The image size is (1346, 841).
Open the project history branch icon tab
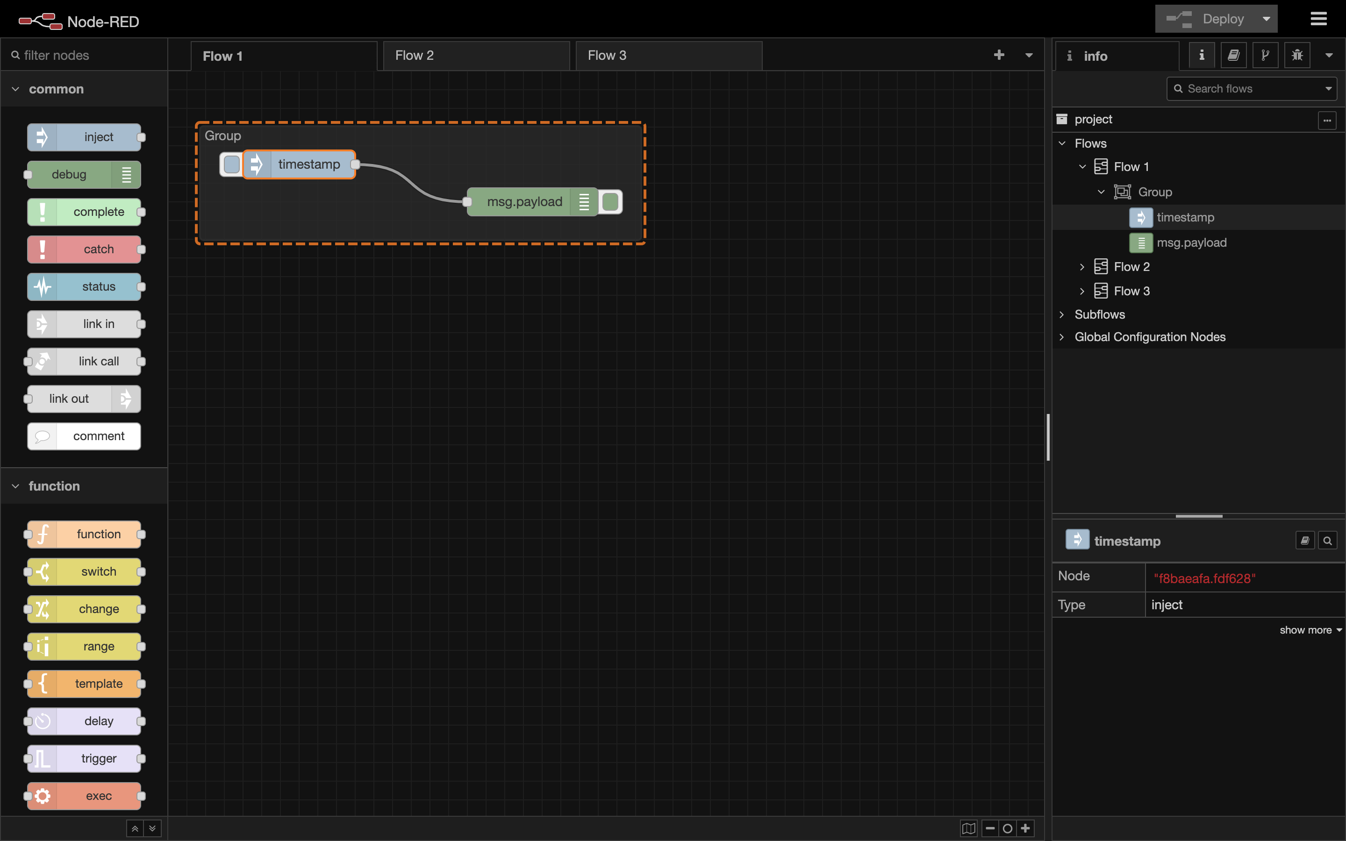coord(1265,55)
